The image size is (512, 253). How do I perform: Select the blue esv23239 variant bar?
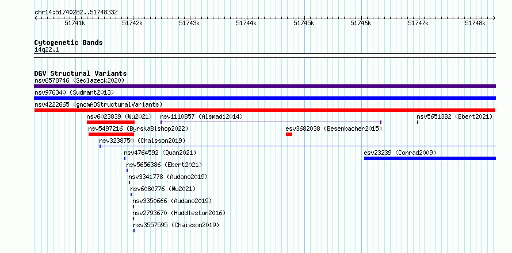[x=430, y=158]
